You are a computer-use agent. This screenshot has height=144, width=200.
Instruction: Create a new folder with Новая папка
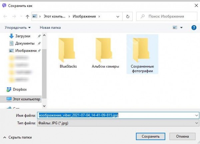[x=50, y=27]
